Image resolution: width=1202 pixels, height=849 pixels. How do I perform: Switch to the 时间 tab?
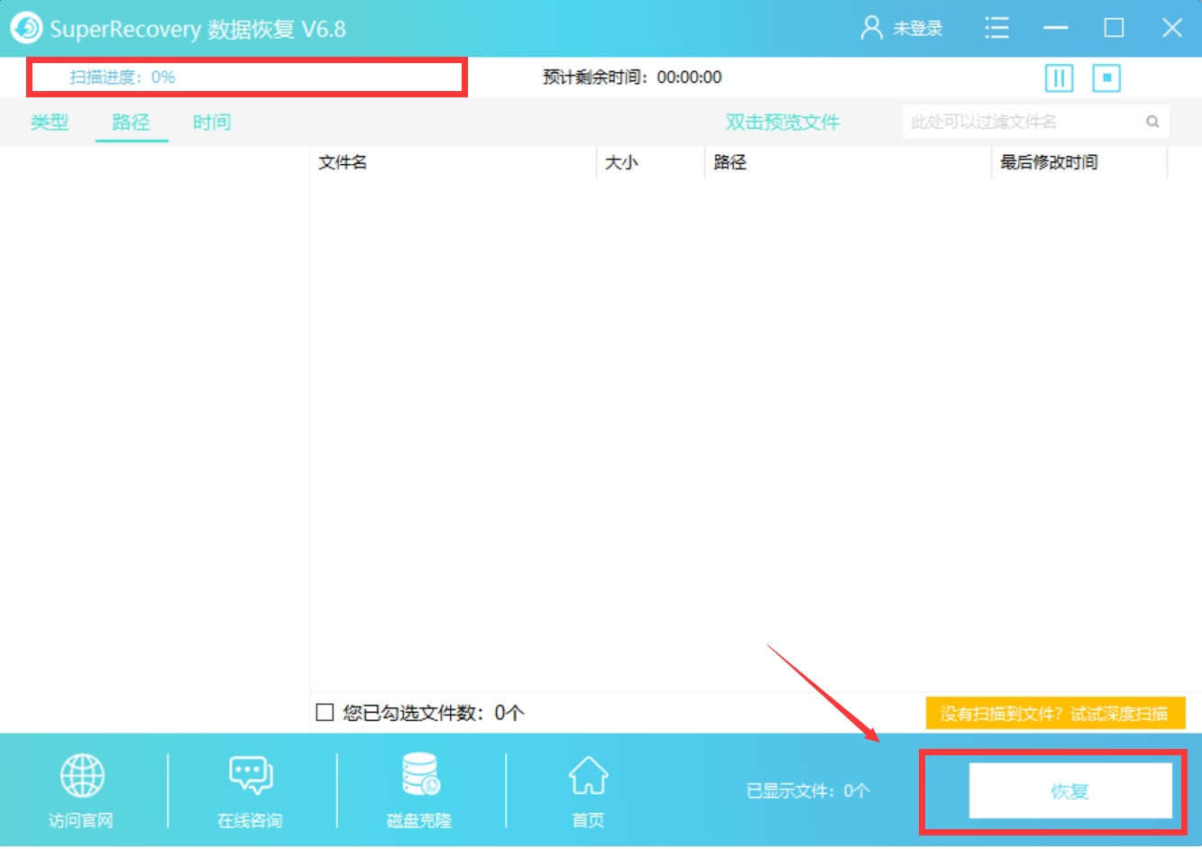210,122
